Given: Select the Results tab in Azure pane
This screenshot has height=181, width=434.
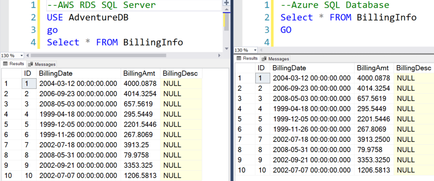Looking at the screenshot, I should (247, 58).
